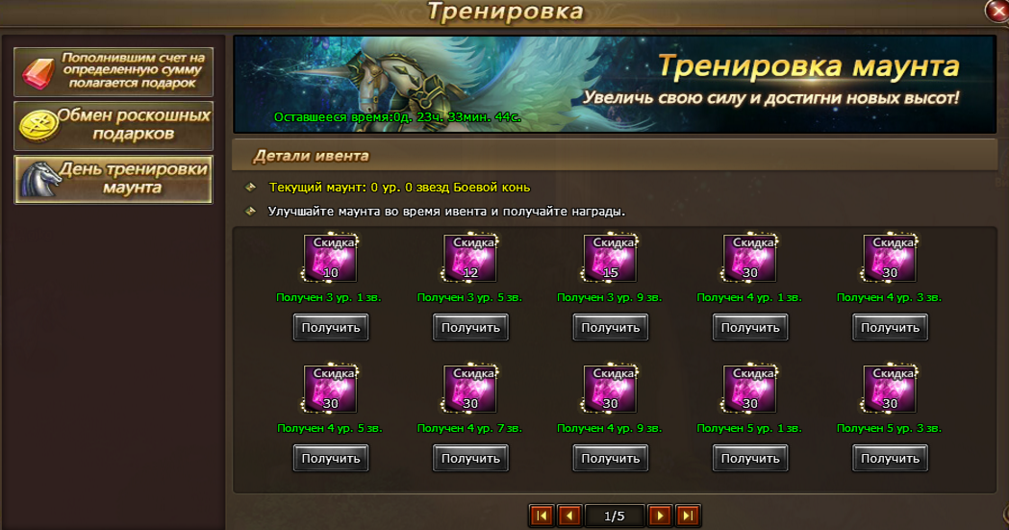Select the discount crystal icon labeled 12
This screenshot has width=1009, height=530.
point(470,258)
